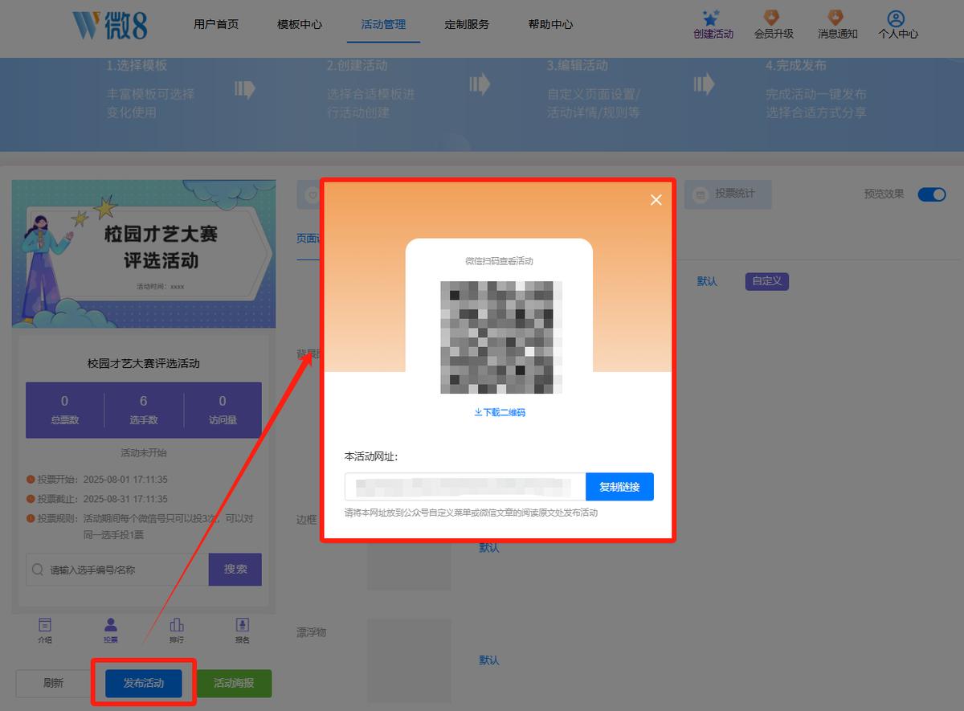Click the 下载二维码 download link
The image size is (964, 711).
click(x=500, y=412)
